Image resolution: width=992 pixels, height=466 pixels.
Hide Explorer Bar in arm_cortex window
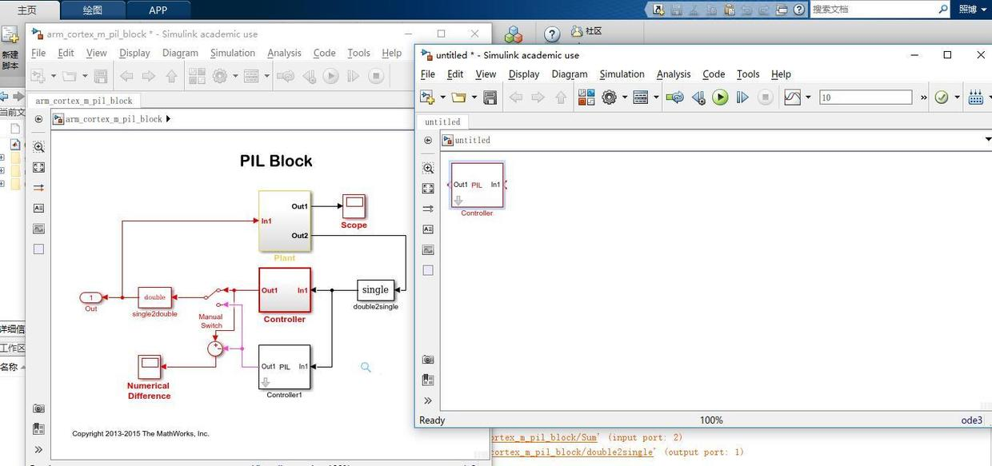(38, 119)
